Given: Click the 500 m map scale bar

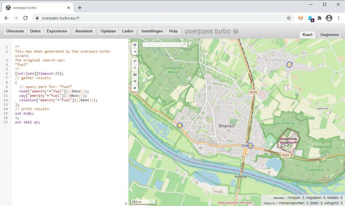Looking at the screenshot, I should pos(143,202).
